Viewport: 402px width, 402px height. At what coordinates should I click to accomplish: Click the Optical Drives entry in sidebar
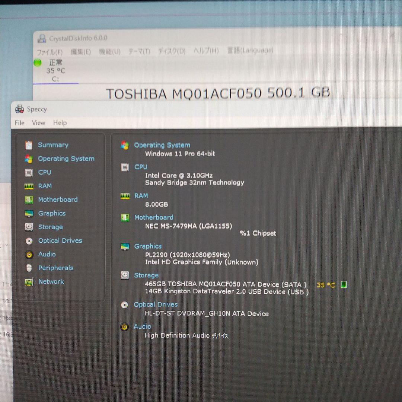point(60,240)
